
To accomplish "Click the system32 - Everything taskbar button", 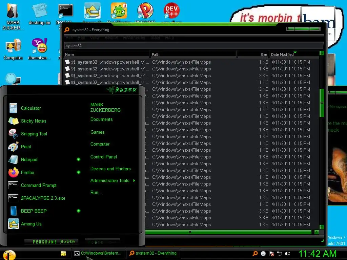I will click(154, 253).
